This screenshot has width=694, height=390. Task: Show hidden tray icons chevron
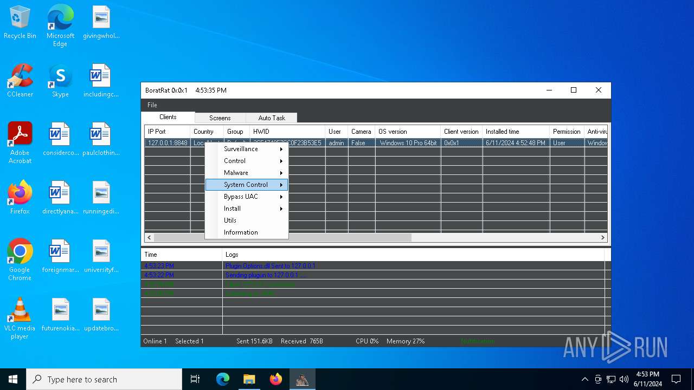(584, 379)
